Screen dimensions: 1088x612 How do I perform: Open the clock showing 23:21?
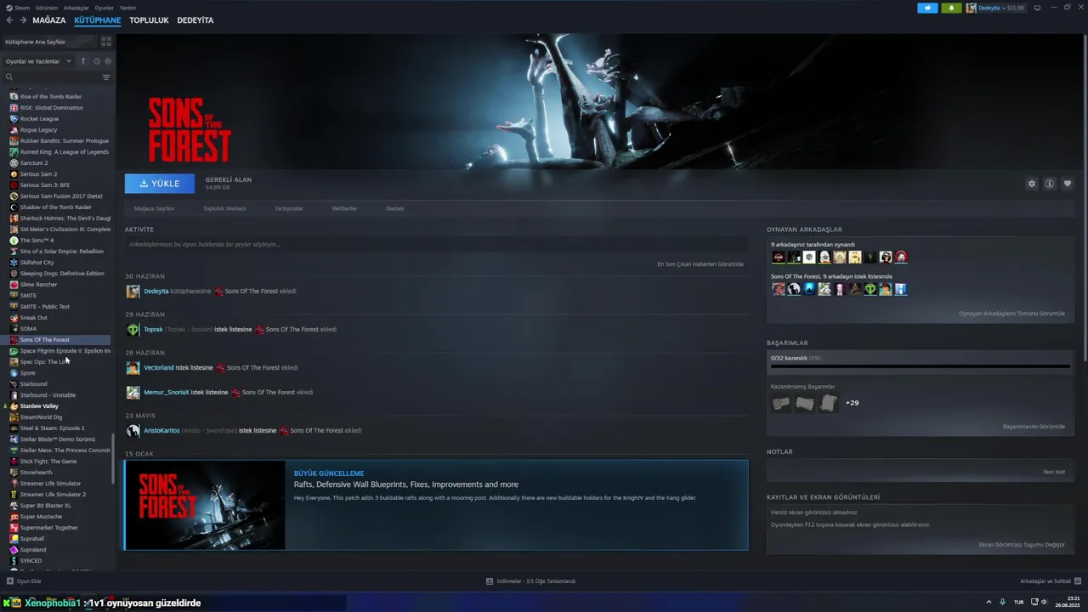pos(1068,602)
